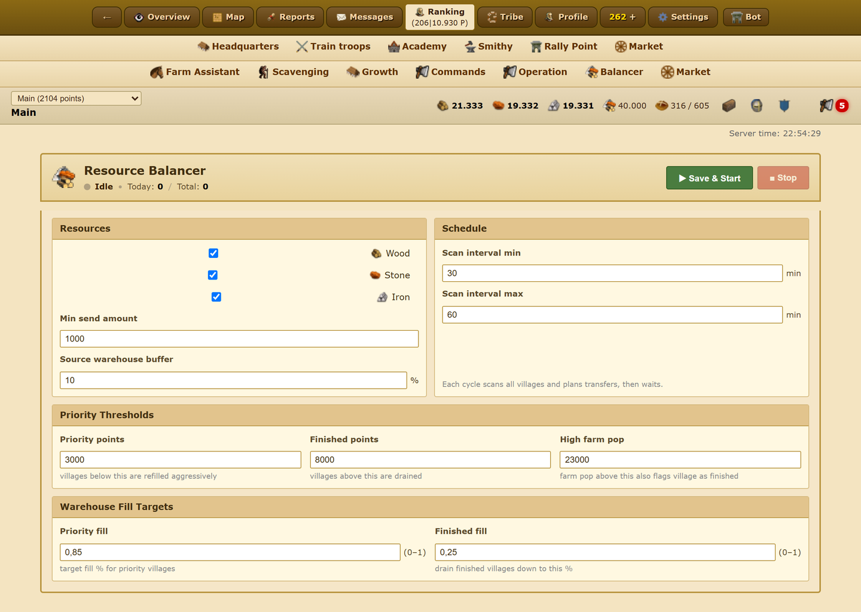The width and height of the screenshot is (861, 612).
Task: Go back with the left arrow button
Action: 107,17
